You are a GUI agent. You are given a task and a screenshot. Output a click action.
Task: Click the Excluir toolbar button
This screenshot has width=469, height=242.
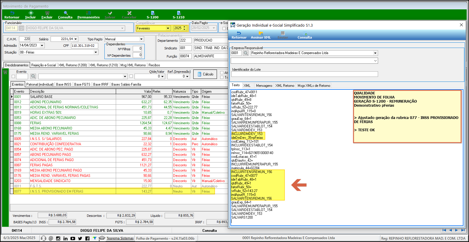(47, 15)
